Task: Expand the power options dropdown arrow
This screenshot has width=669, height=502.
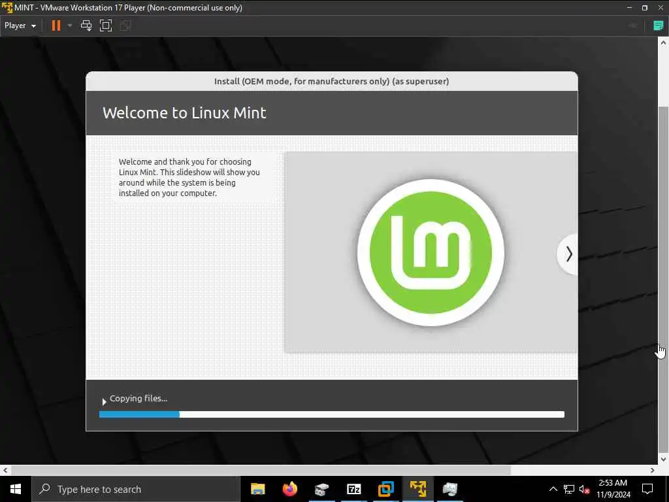Action: [70, 25]
